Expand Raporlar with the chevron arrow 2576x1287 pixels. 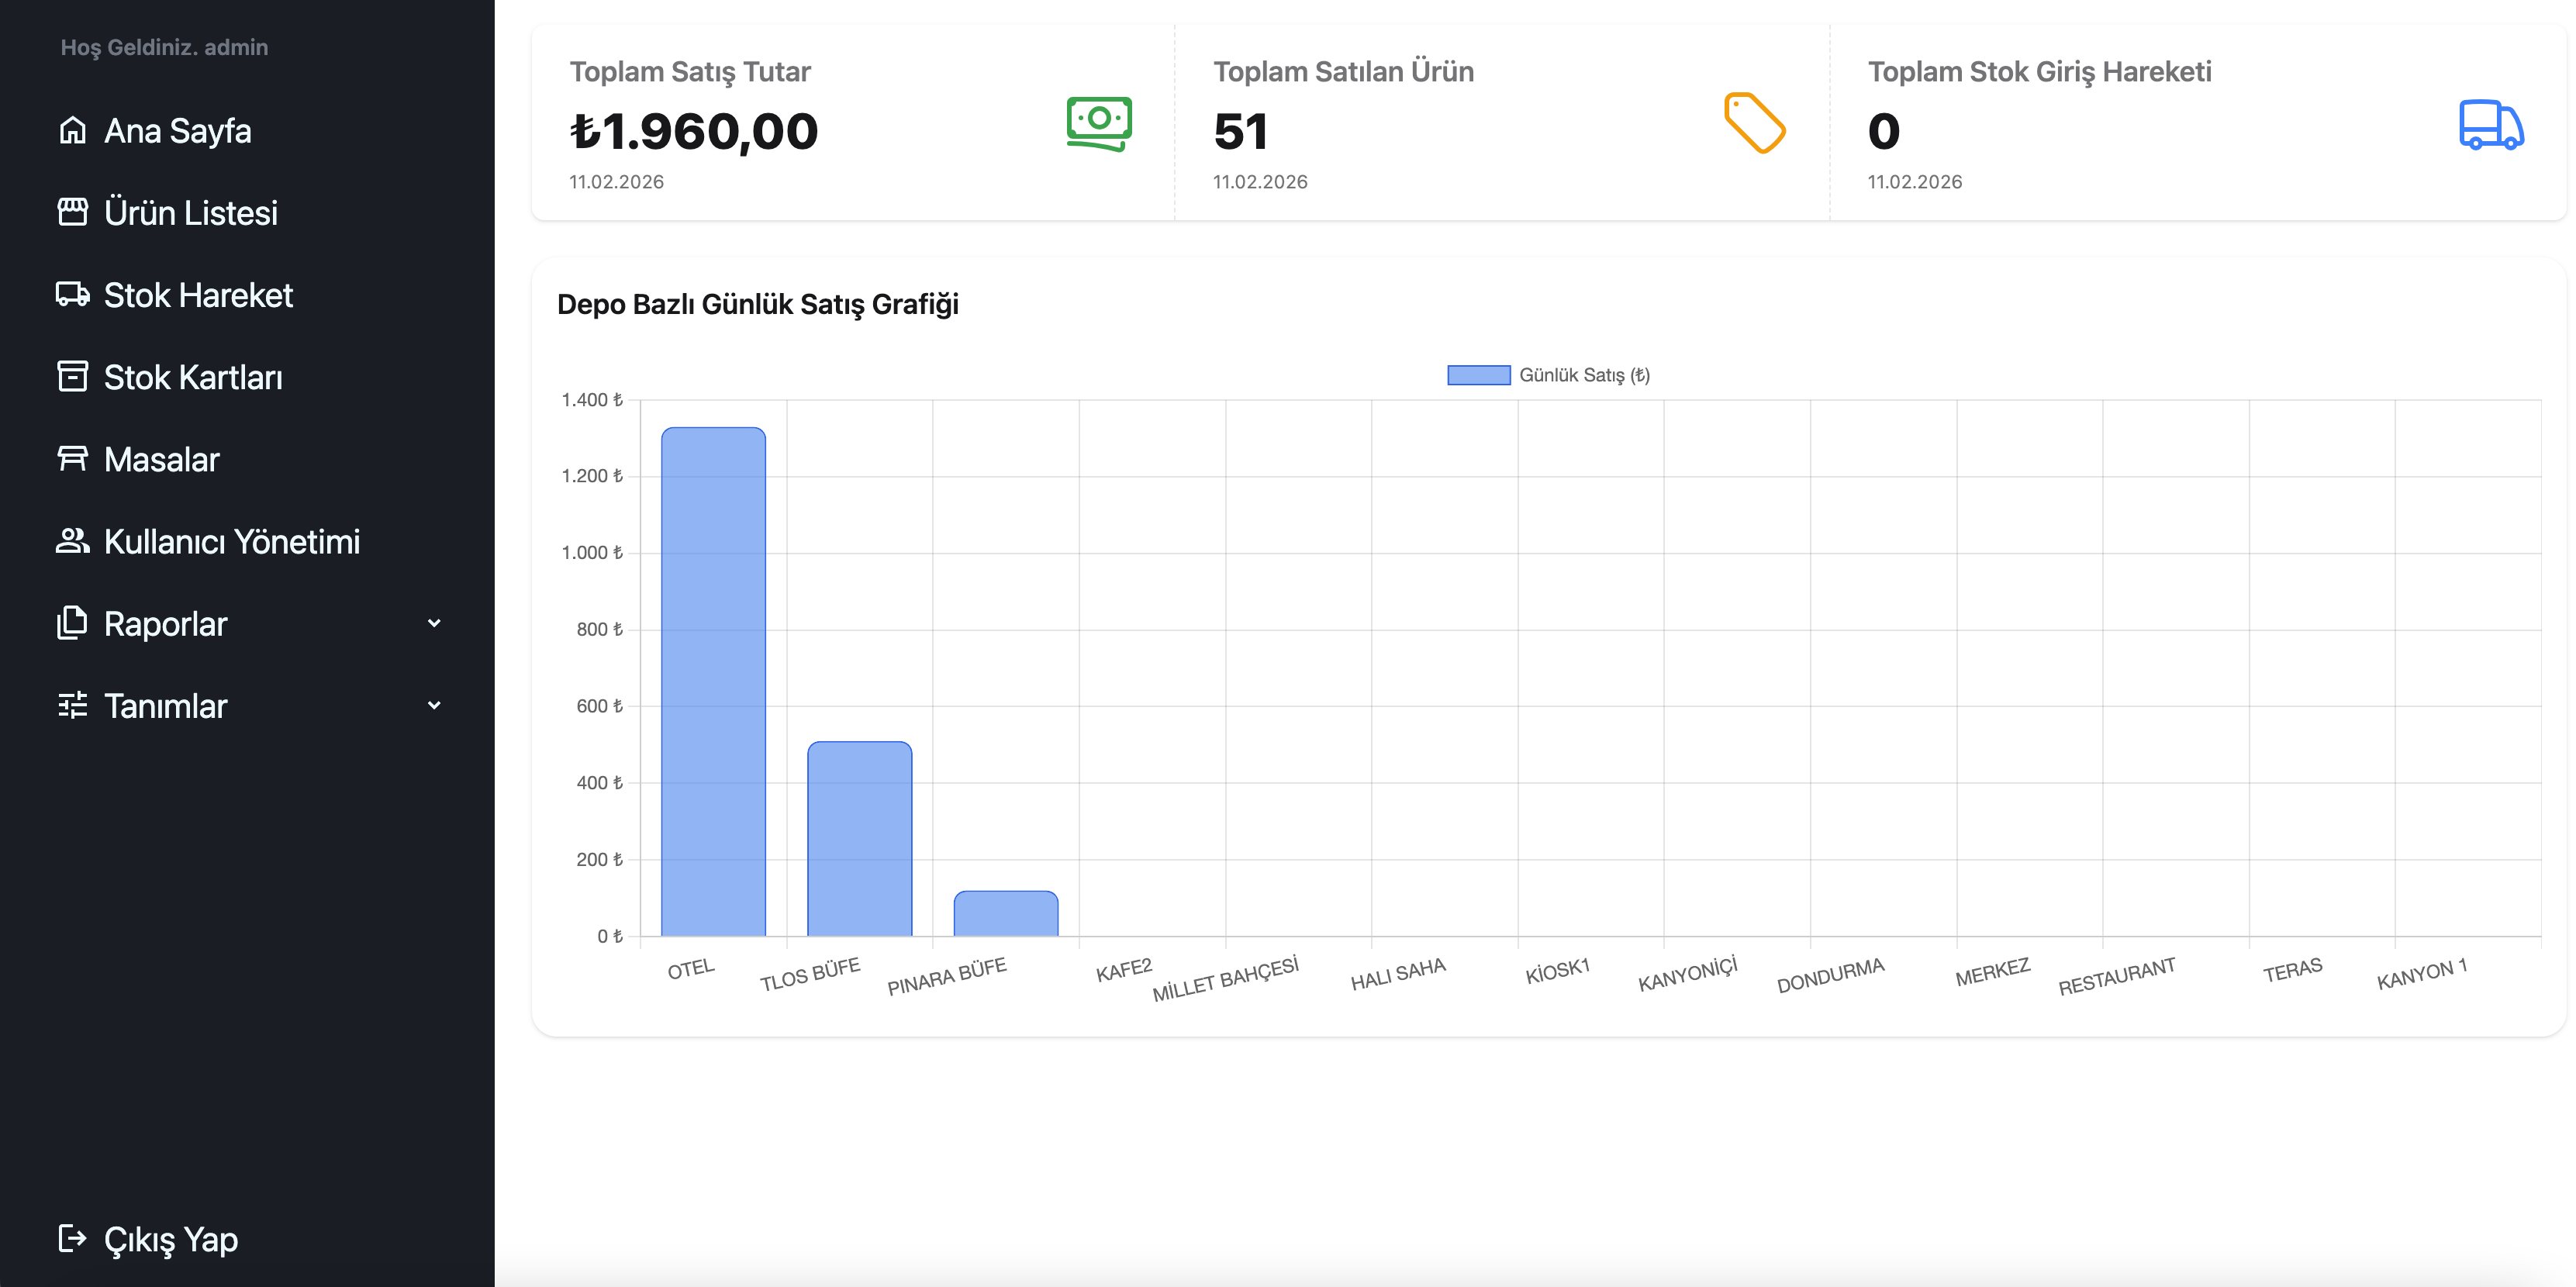(434, 623)
